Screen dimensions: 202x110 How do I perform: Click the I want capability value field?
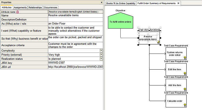coord(76,31)
